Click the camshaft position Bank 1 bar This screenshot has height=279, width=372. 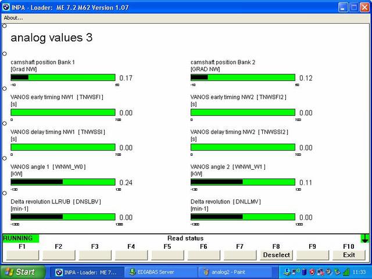click(x=63, y=77)
